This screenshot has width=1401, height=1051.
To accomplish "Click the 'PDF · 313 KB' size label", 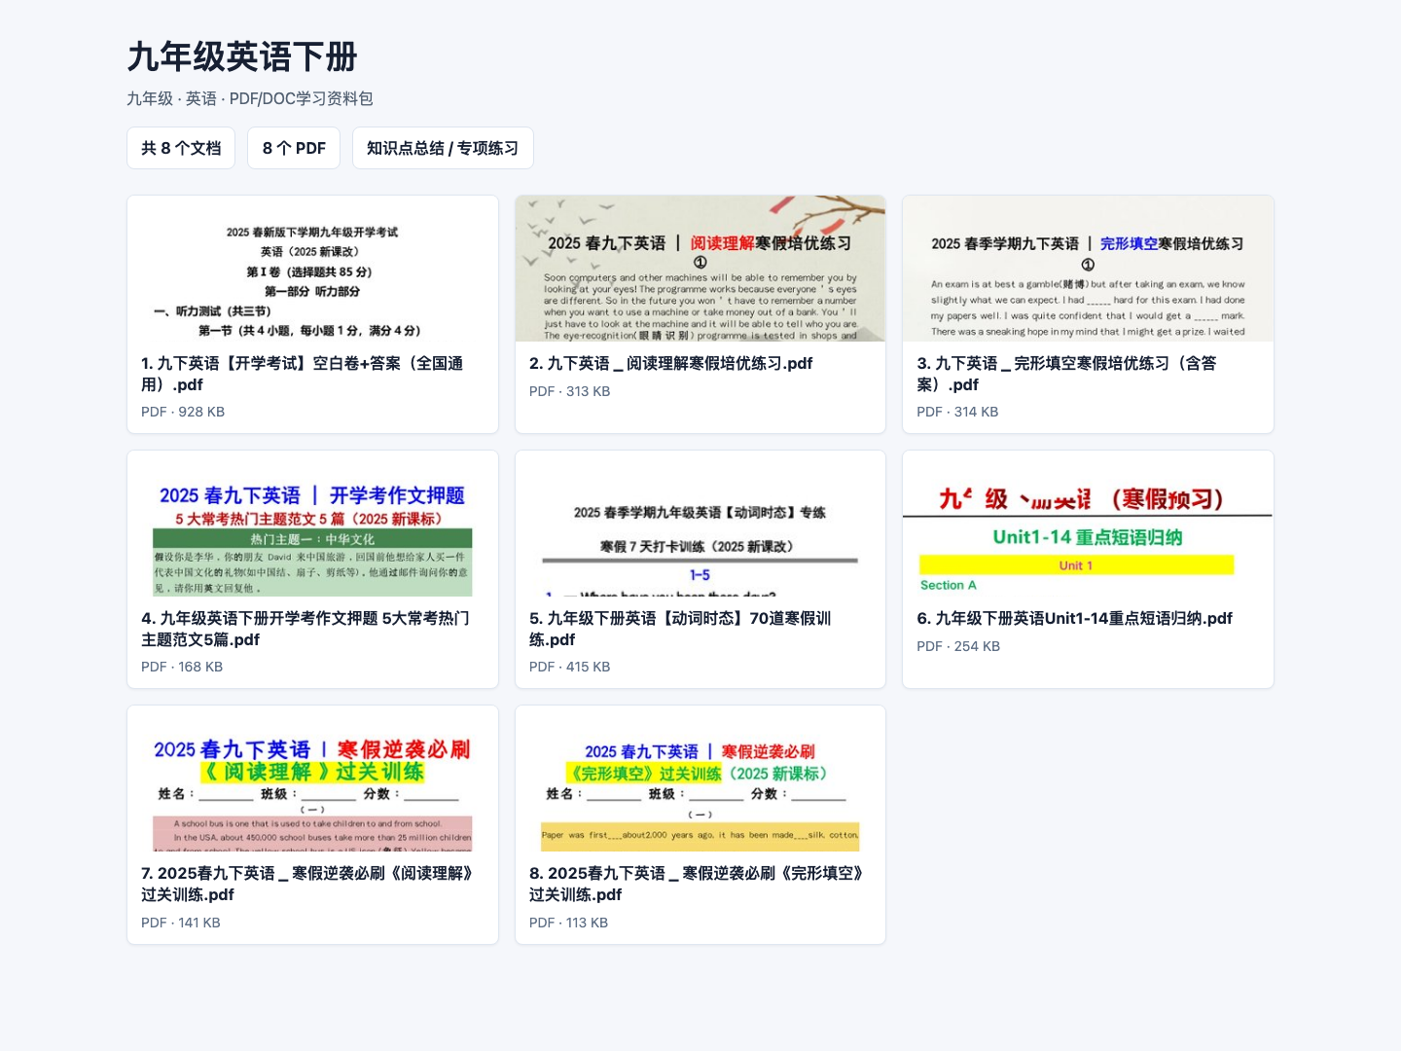I will 569,391.
